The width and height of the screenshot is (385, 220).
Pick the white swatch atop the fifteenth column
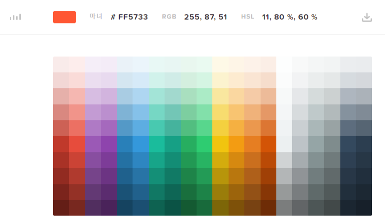pos(284,64)
